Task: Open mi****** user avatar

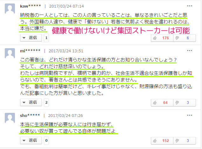Action: click(x=10, y=53)
